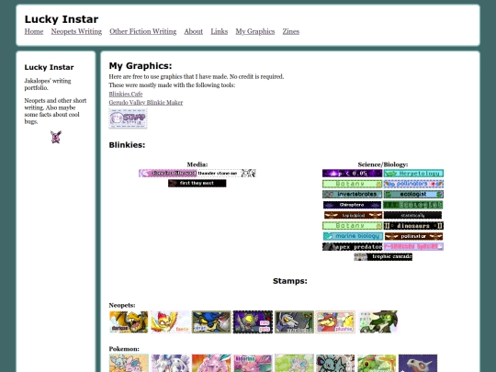This screenshot has width=496, height=372.
Task: Click the blue eyrie Neopets stamp
Action: [x=211, y=322]
